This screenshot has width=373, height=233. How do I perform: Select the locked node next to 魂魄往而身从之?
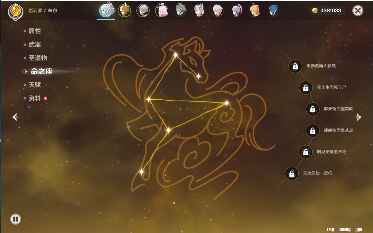[x=313, y=131]
